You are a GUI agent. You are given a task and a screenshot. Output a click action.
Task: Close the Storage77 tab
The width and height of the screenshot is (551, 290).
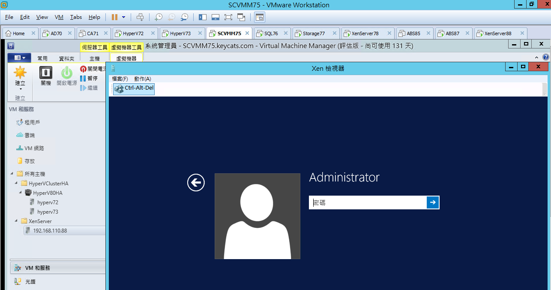coord(335,33)
